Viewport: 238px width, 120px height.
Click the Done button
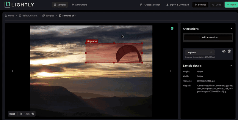coord(231,5)
